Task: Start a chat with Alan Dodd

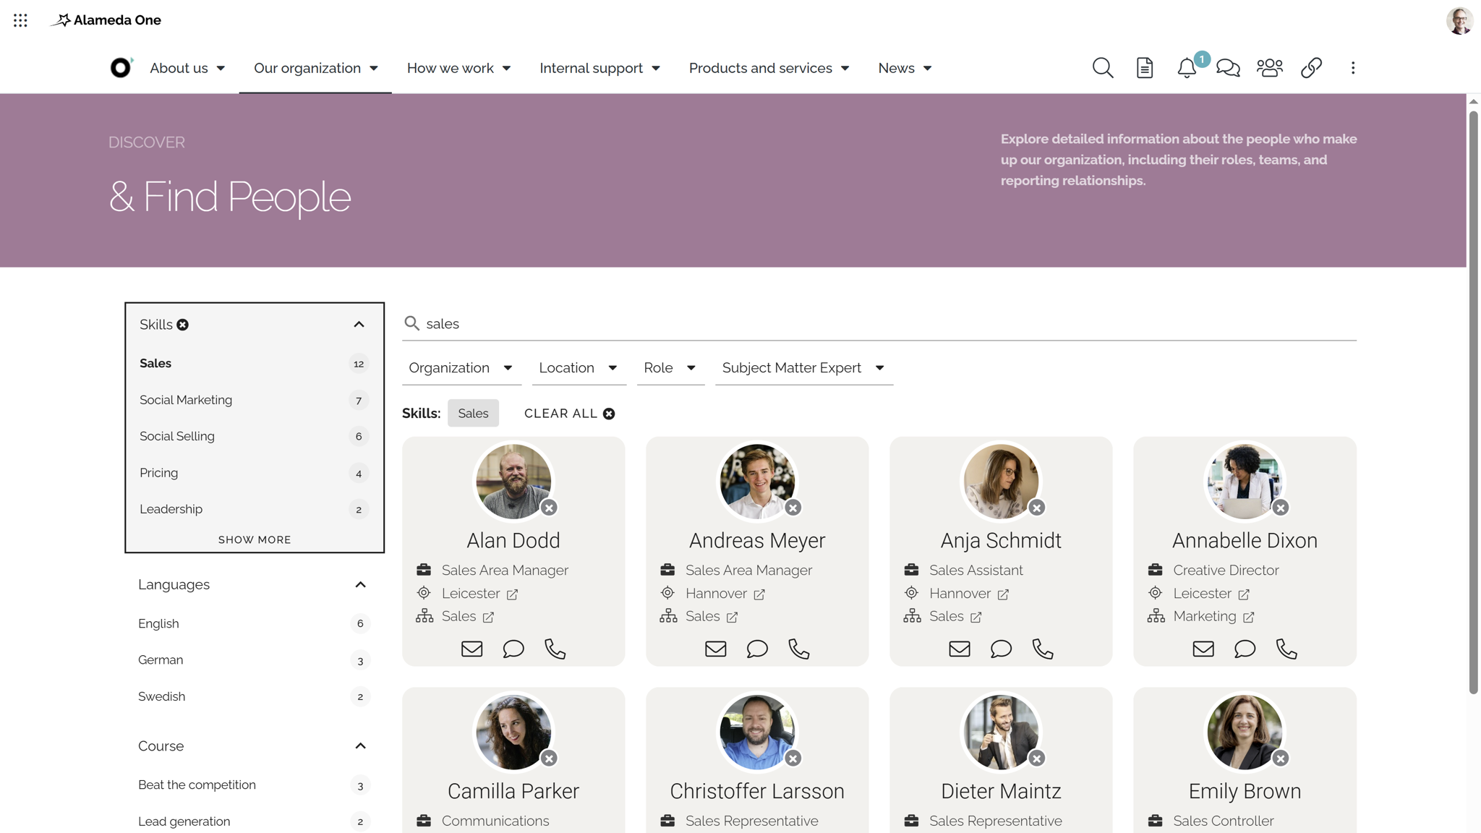Action: pyautogui.click(x=513, y=649)
